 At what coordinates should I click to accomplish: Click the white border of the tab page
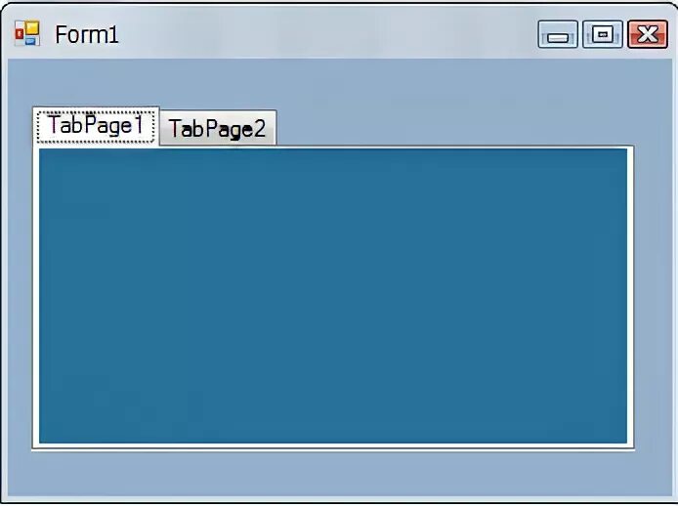(630, 298)
